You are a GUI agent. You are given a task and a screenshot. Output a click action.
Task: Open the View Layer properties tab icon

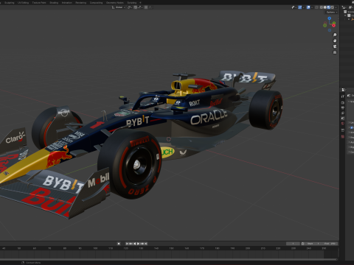(343, 113)
